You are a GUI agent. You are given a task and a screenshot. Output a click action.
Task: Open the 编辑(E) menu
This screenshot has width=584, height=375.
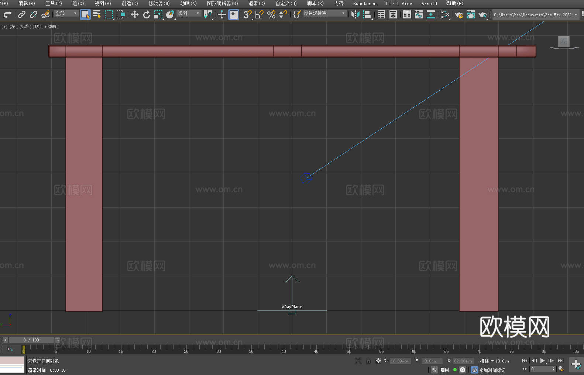(x=27, y=3)
